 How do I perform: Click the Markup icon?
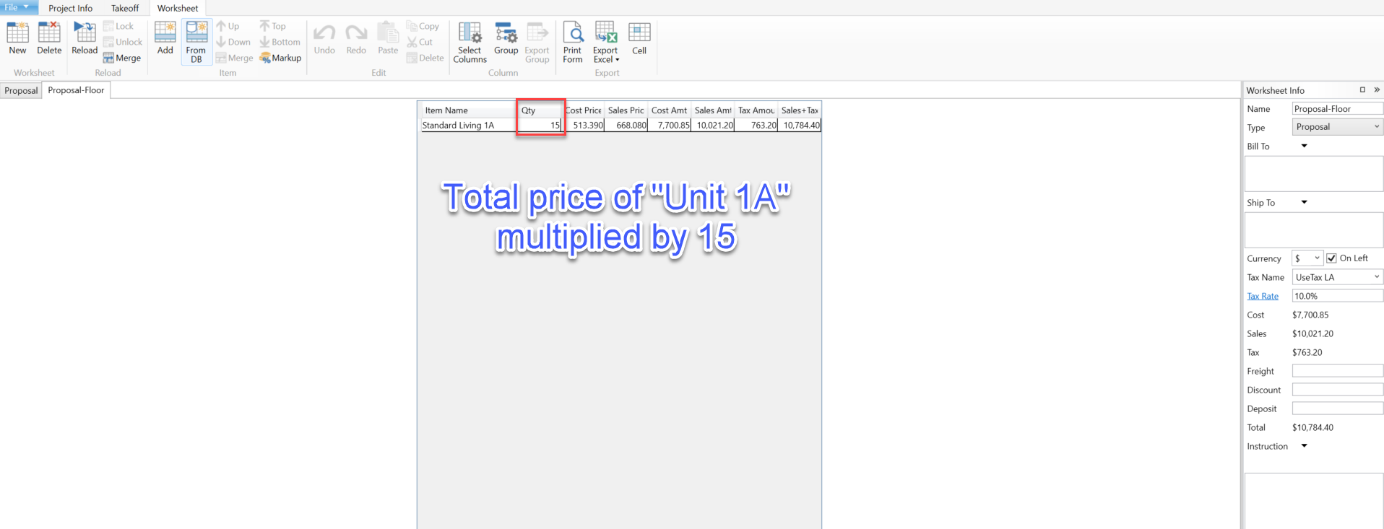(x=280, y=58)
